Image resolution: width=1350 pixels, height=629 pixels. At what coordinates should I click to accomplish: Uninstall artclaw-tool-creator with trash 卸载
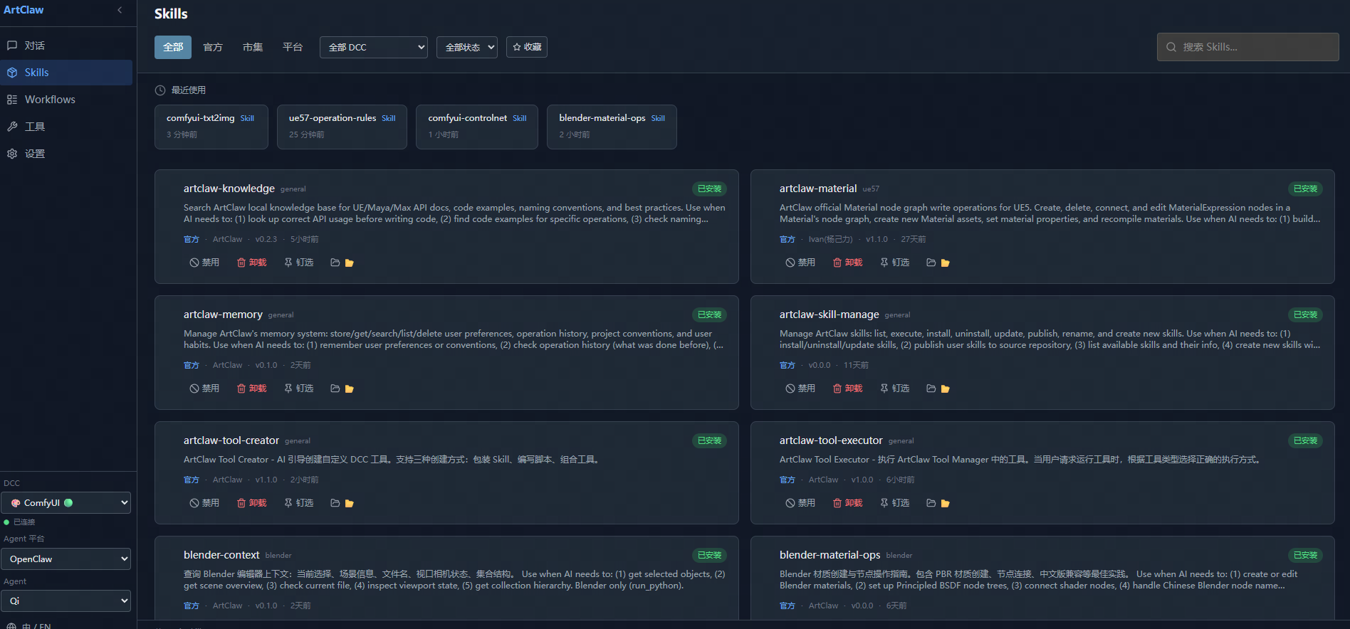(x=252, y=503)
